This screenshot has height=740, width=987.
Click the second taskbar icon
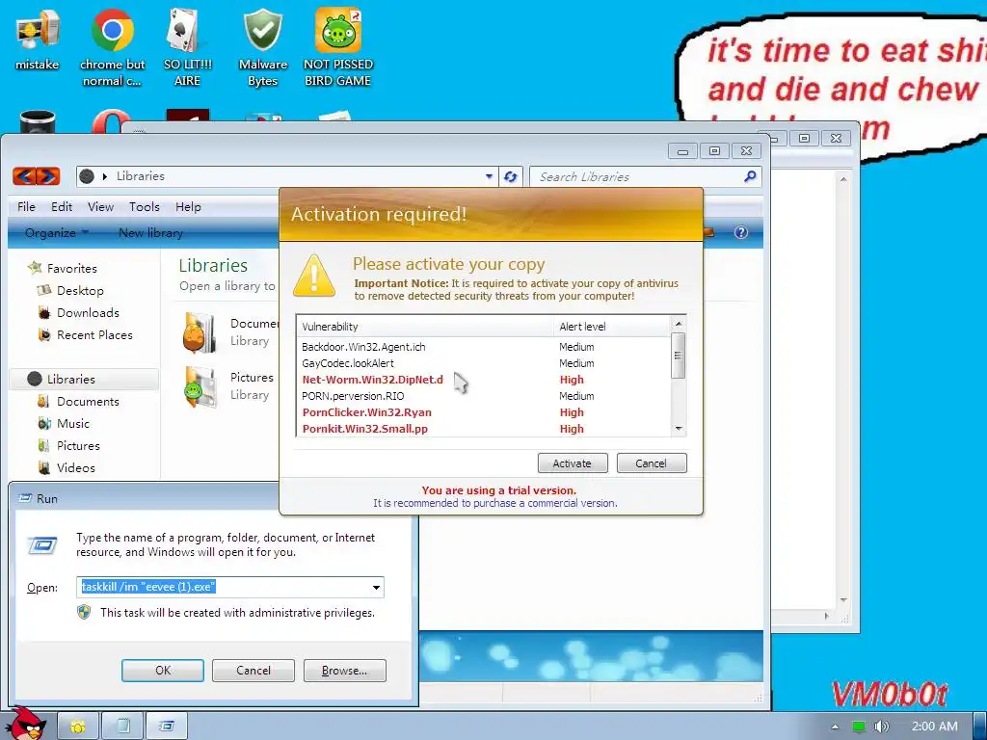(122, 727)
